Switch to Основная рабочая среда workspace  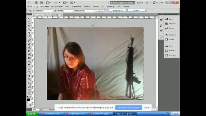click(122, 3)
